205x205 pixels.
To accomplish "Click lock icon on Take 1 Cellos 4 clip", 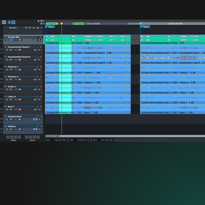I will coord(126,102).
